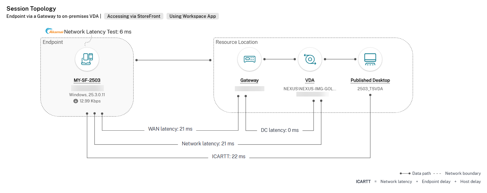This screenshot has width=487, height=193.
Task: Select the ICARTT: 22 ms measurement line
Action: click(229, 156)
